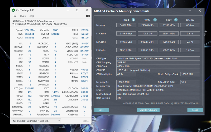This screenshot has width=211, height=132.
Task: Click the tSTAG value 218
Action: click(55, 100)
